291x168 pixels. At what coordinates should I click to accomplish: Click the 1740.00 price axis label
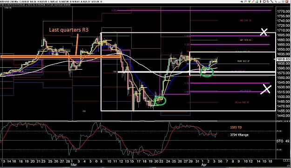click(284, 21)
